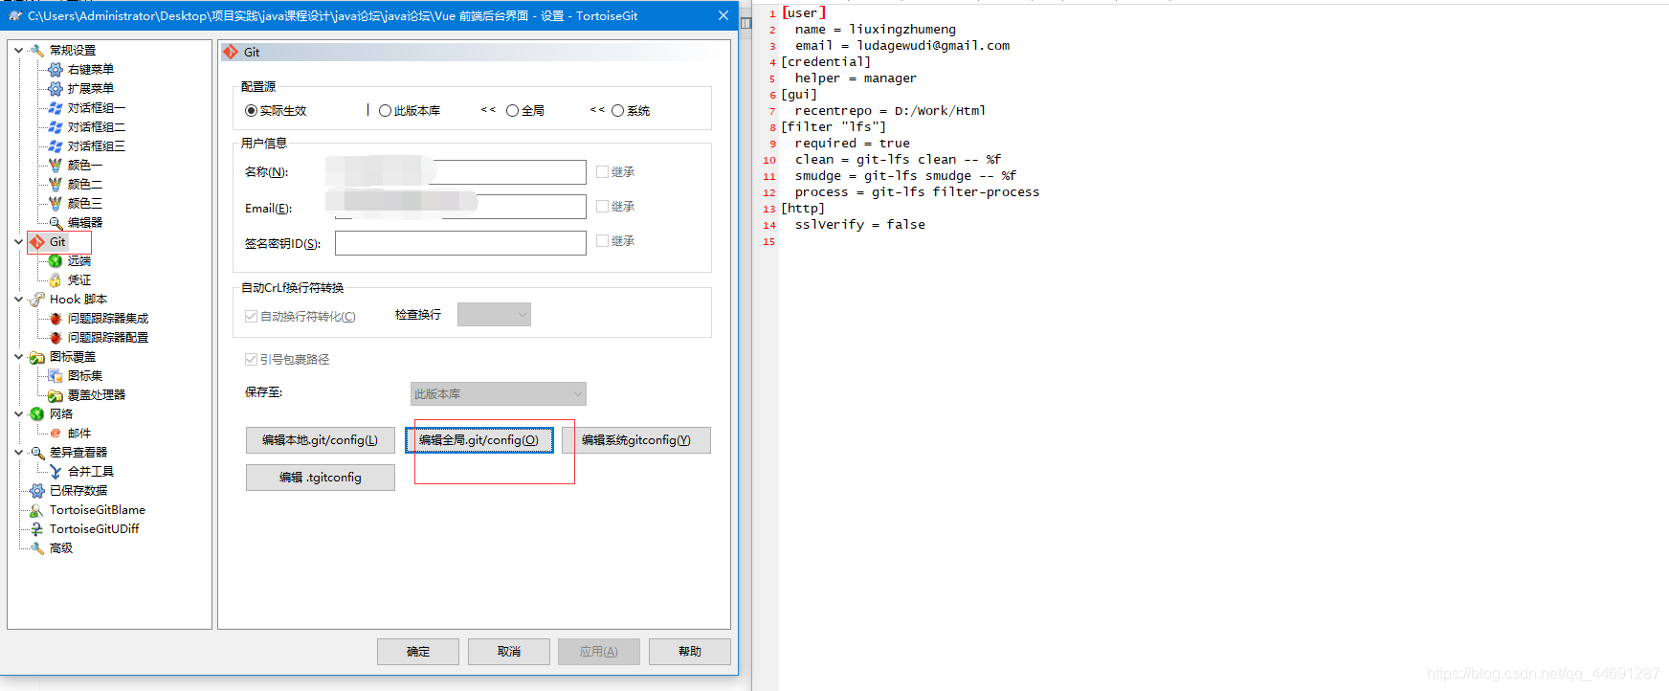
Task: Click the 远端 globe icon
Action: pos(56,261)
